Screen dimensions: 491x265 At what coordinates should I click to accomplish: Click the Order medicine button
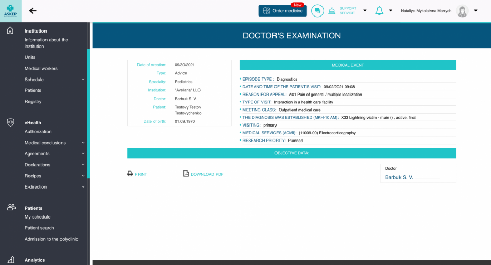pos(283,11)
